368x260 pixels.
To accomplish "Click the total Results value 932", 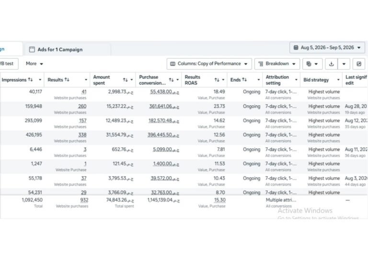I will click(x=84, y=200).
